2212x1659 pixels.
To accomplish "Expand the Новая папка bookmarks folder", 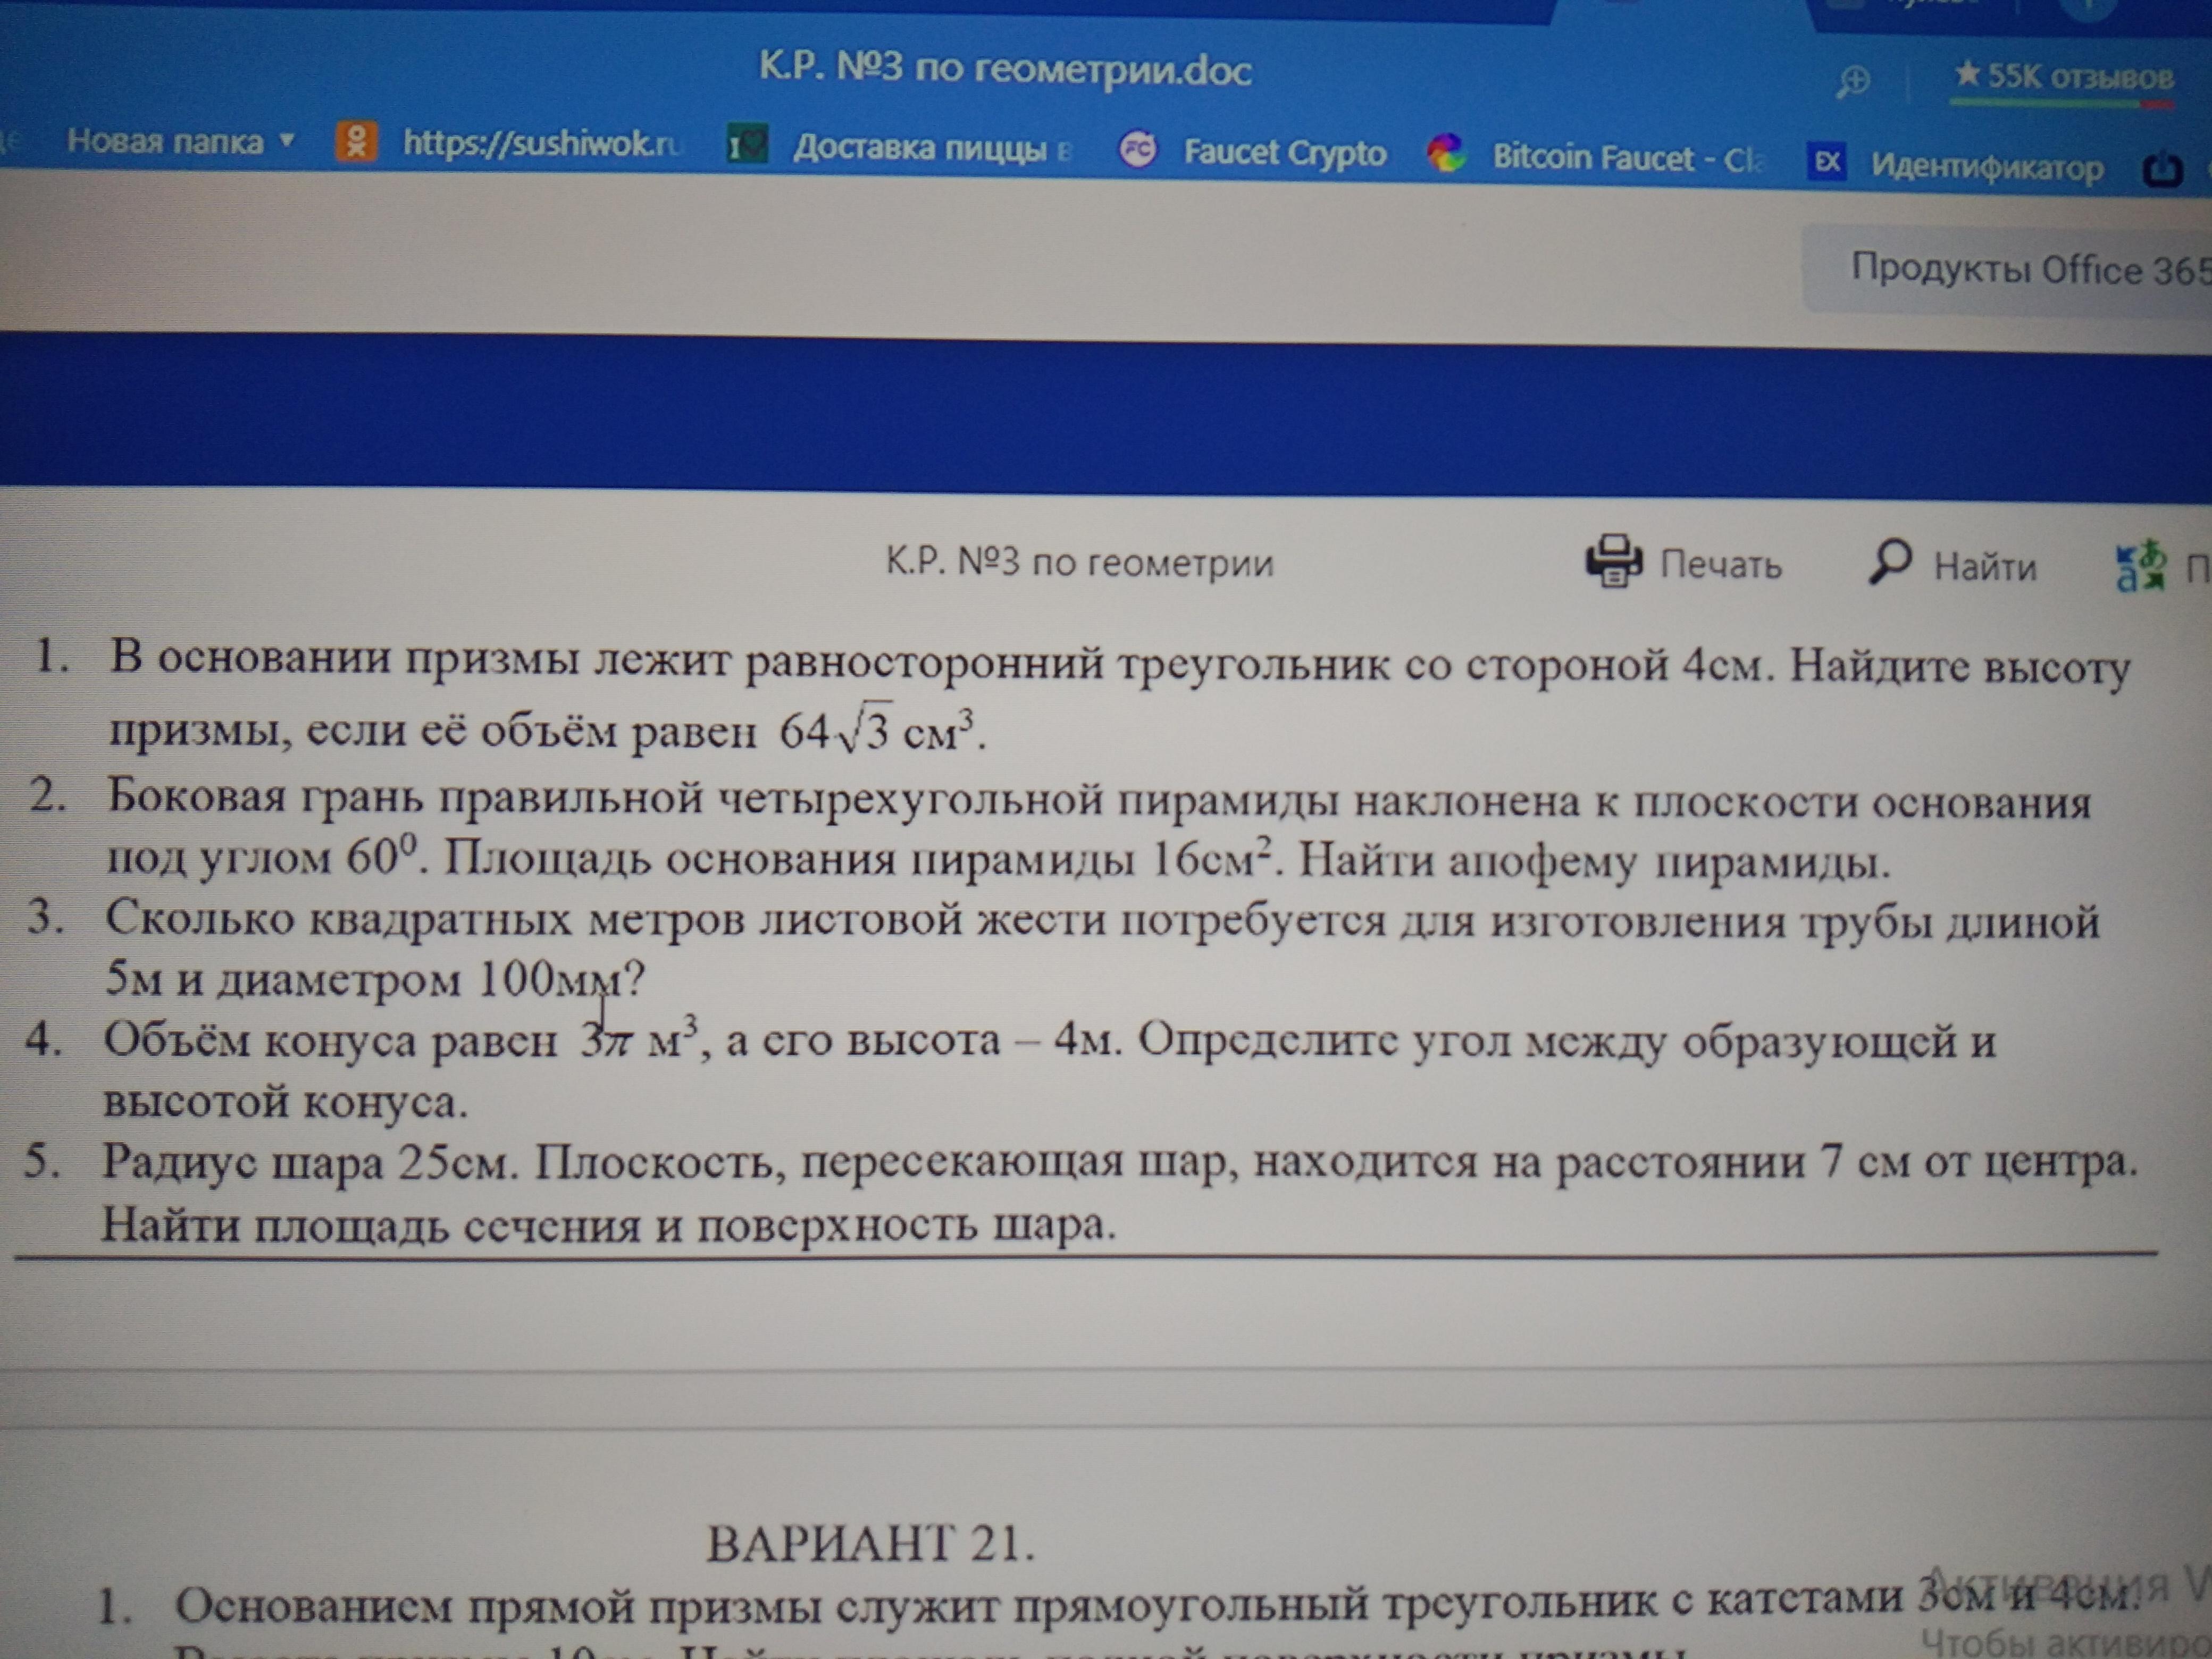I will (165, 140).
